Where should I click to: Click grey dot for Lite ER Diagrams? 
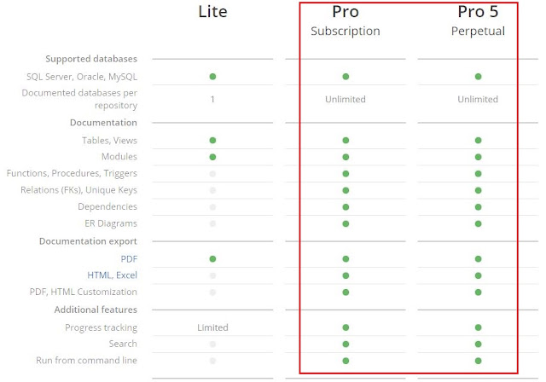pos(212,223)
